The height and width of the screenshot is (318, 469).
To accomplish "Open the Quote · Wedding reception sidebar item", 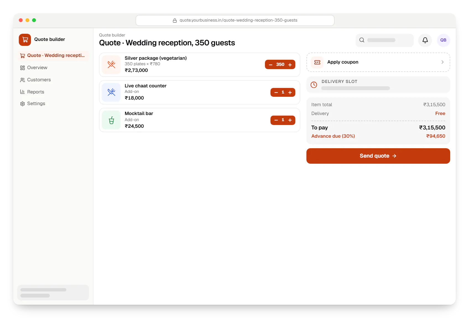I will pyautogui.click(x=53, y=56).
